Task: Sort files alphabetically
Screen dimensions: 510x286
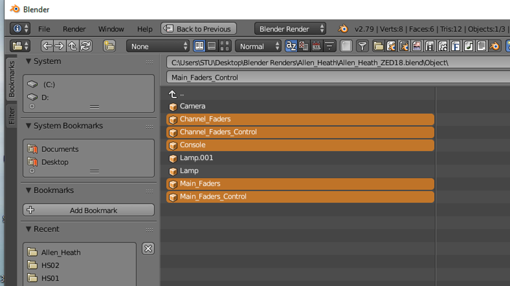Action: pos(291,46)
